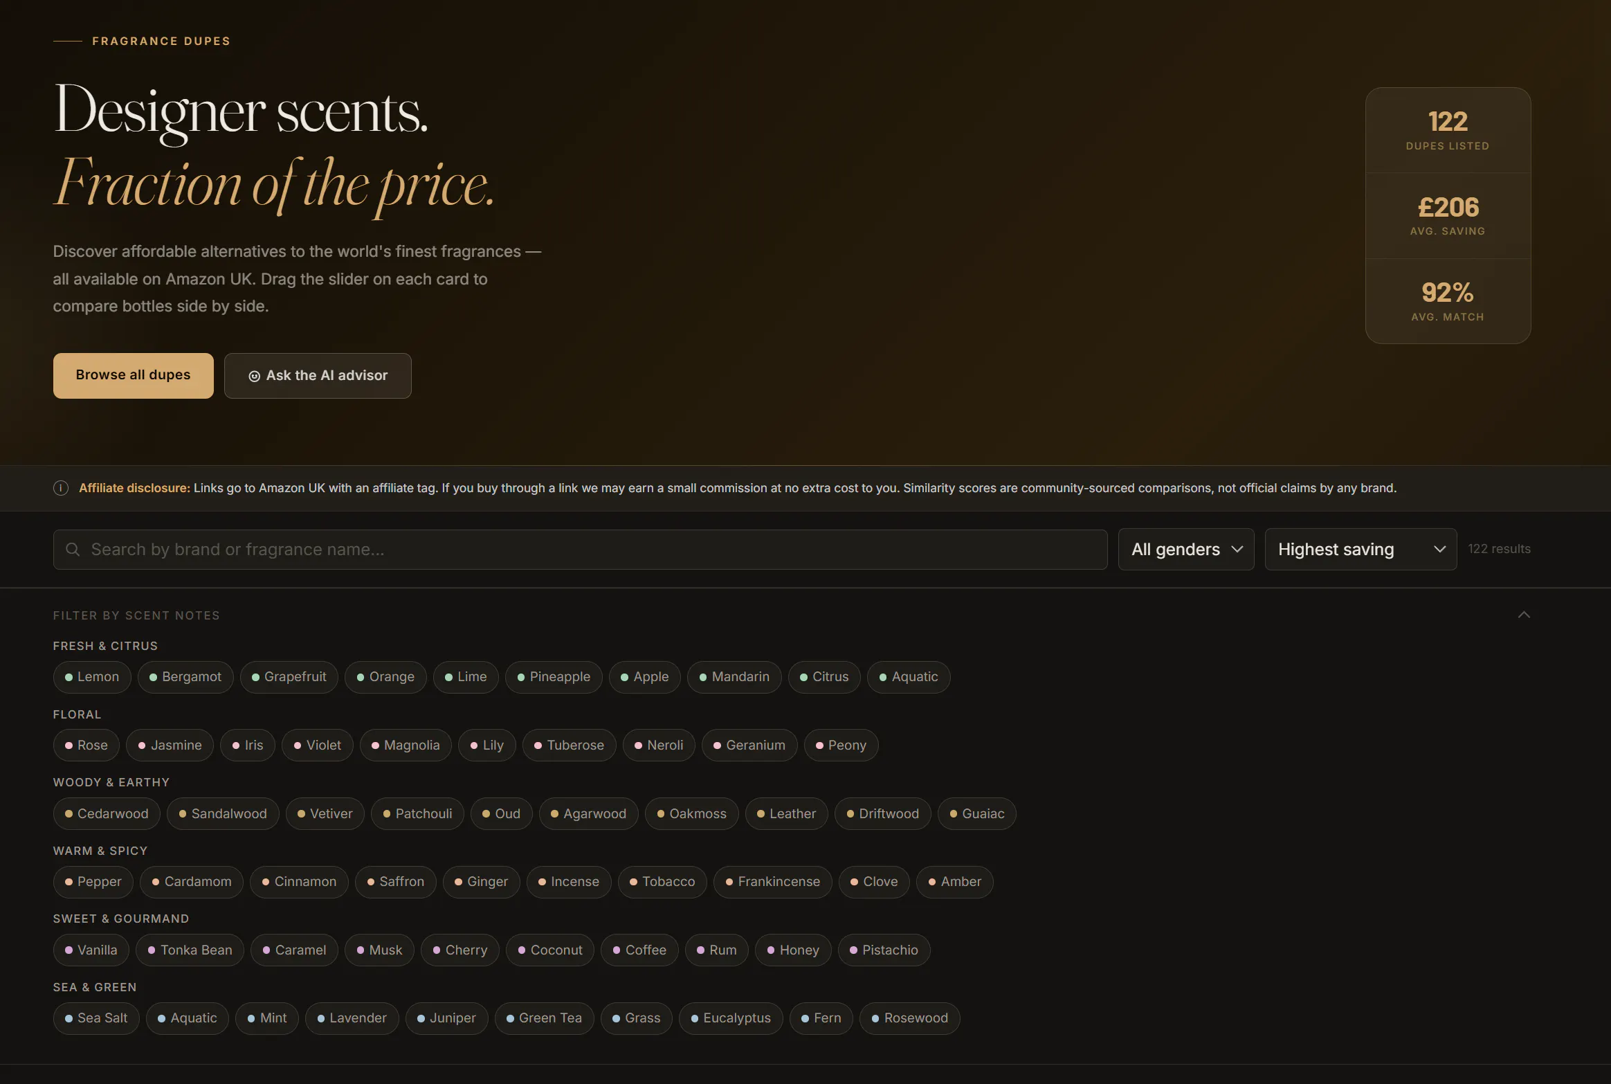This screenshot has width=1611, height=1084.
Task: Pick the Mint scent chip
Action: (267, 1018)
